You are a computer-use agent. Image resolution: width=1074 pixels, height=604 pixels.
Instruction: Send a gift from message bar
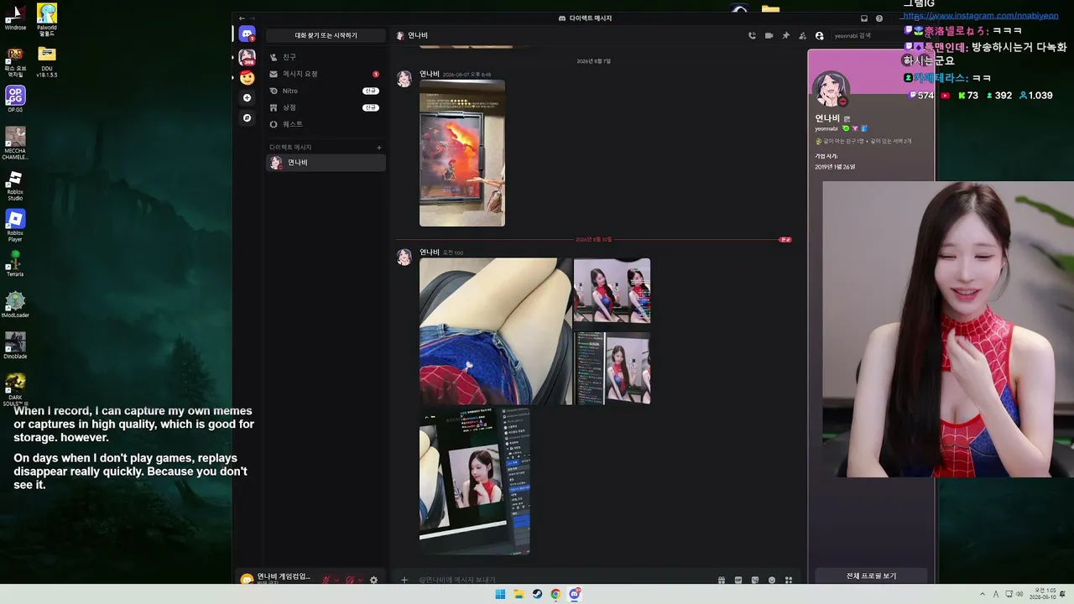(722, 580)
